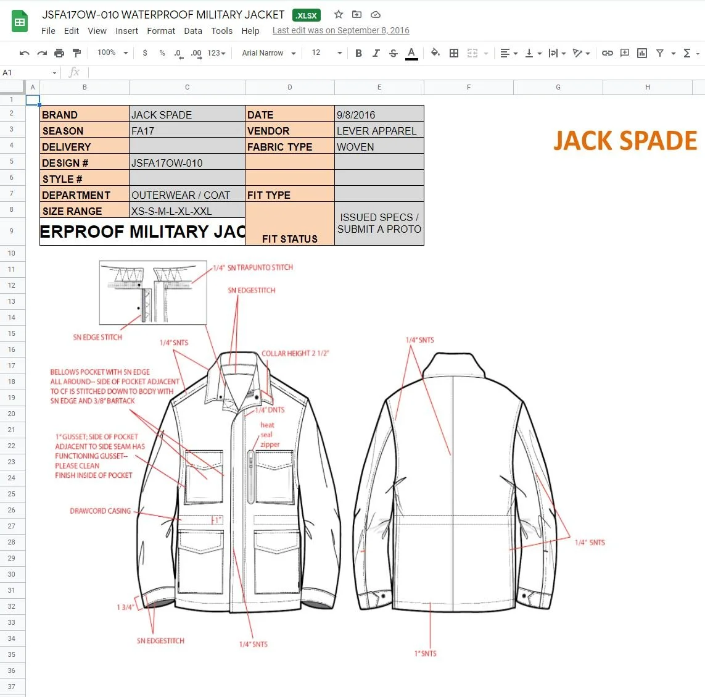This screenshot has height=697, width=705.
Task: Toggle strikethrough formatting
Action: click(394, 53)
